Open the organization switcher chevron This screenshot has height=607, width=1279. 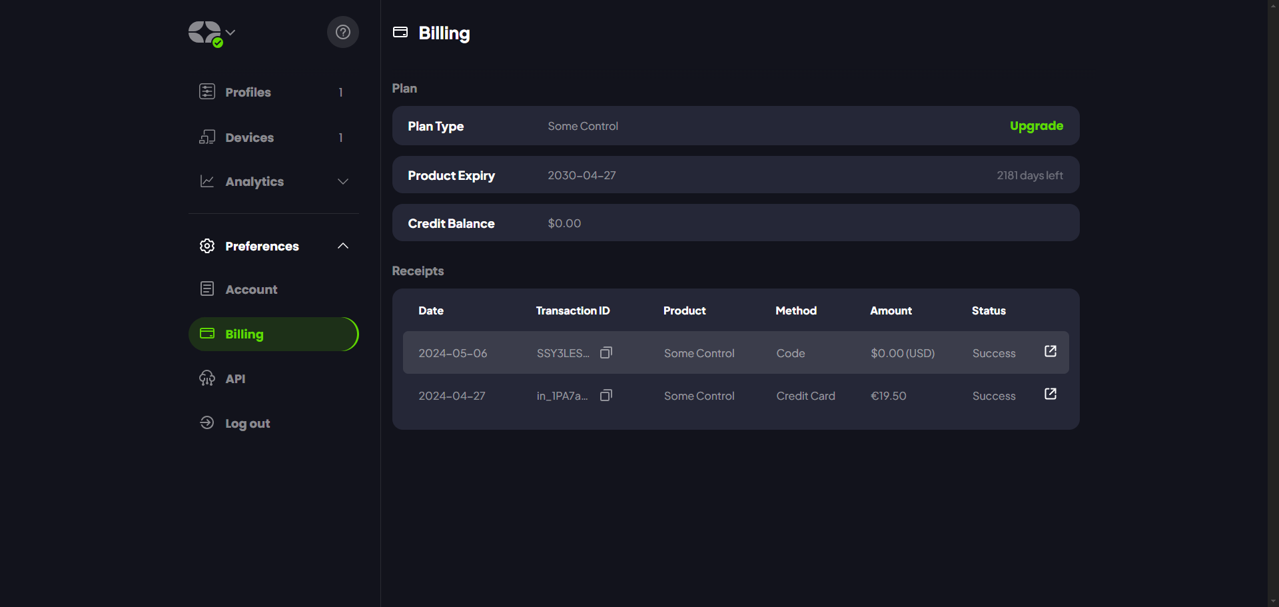tap(230, 32)
